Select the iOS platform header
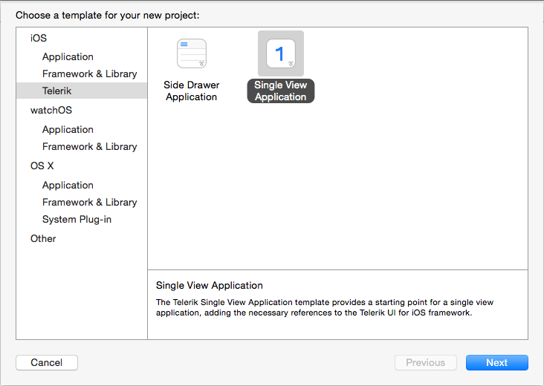 (39, 38)
